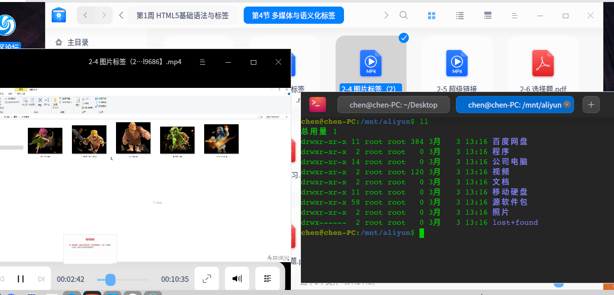
Task: Open the playlist in the video player
Action: tap(268, 279)
